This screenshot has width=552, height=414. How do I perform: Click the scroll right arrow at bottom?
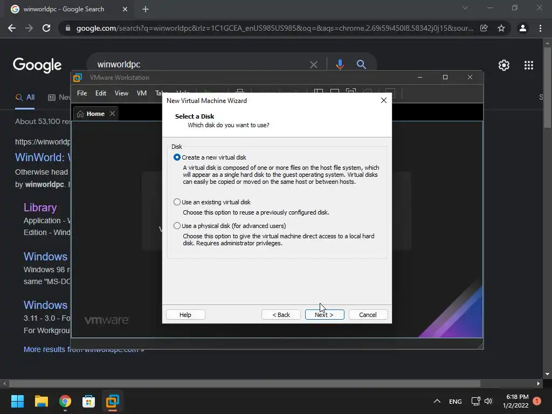click(x=539, y=383)
